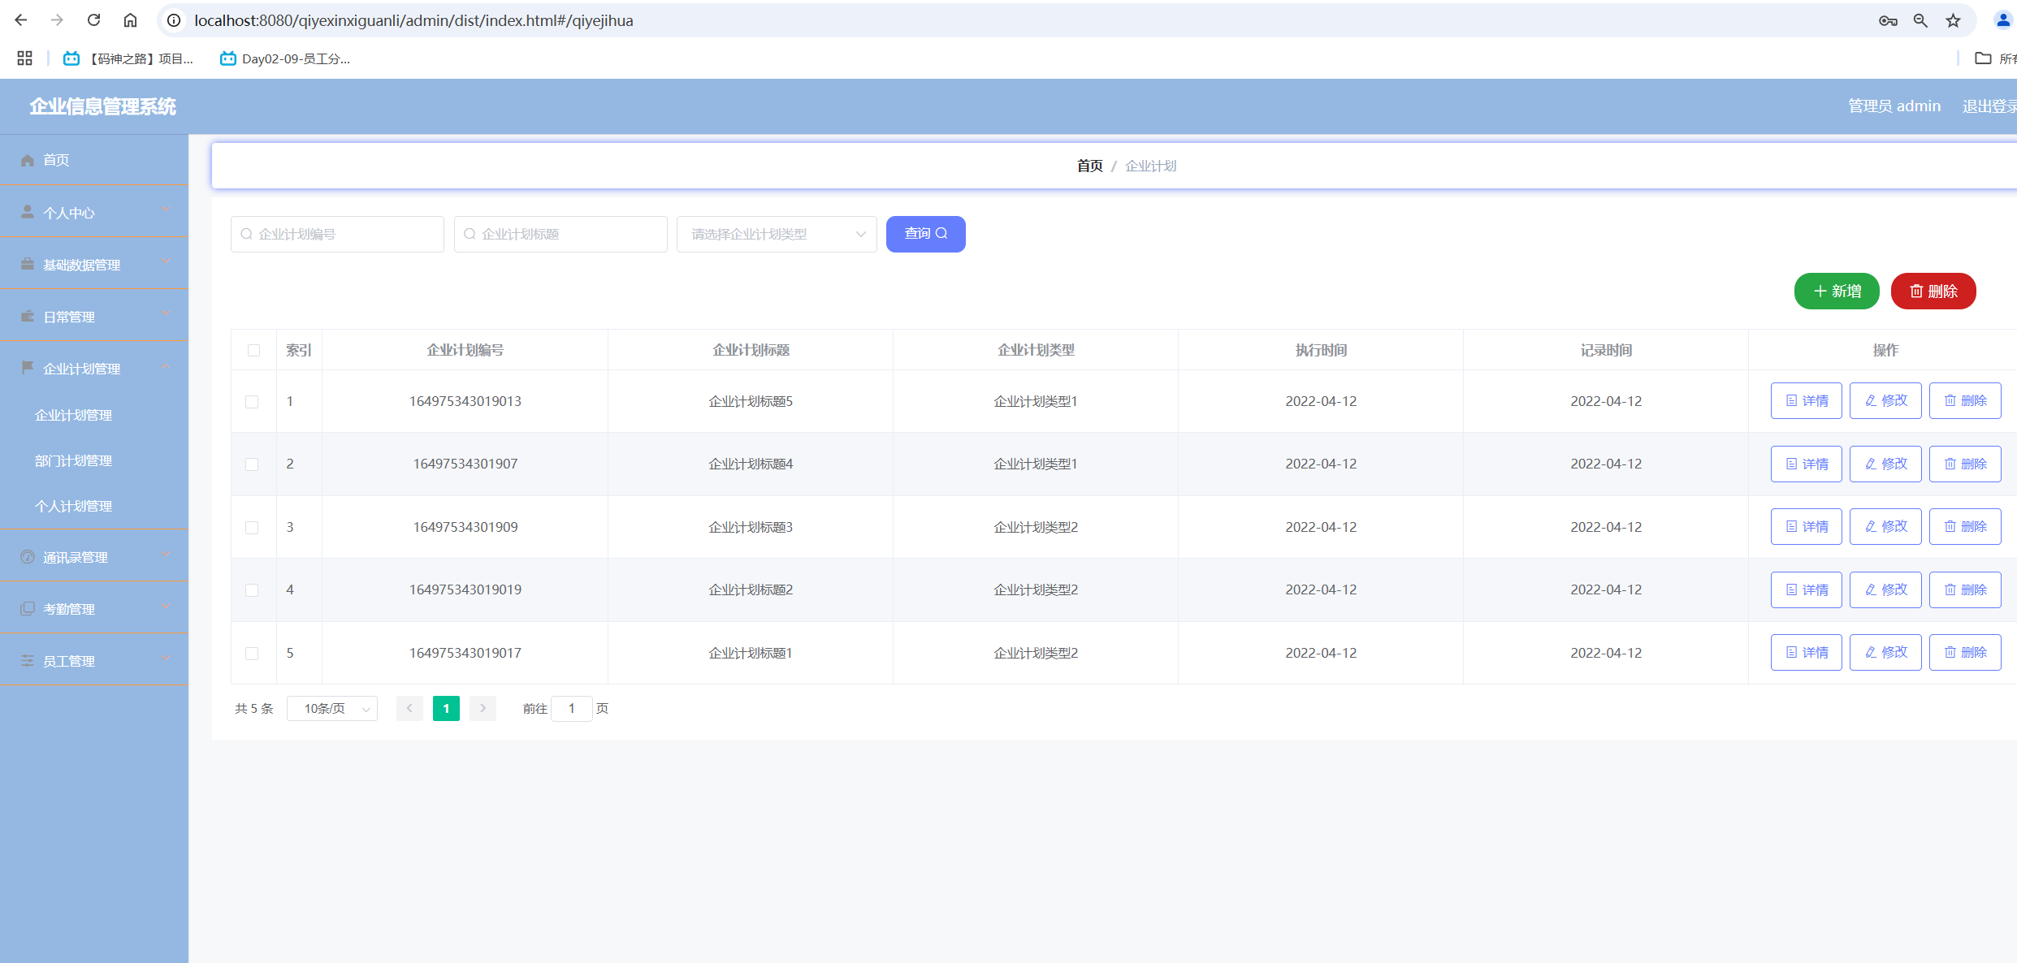View 详情 for 企业计划标题5
This screenshot has width=2017, height=963.
pyautogui.click(x=1806, y=400)
